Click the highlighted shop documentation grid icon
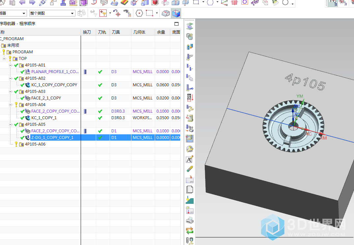Viewport: 354px width, 245px height. coord(190,138)
